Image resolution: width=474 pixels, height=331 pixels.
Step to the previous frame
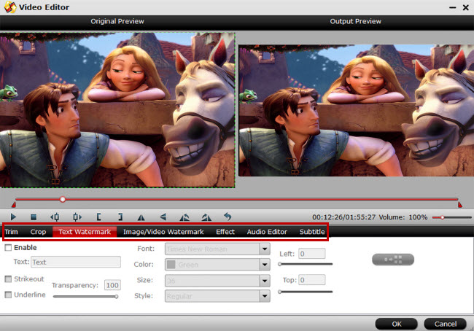pyautogui.click(x=55, y=217)
